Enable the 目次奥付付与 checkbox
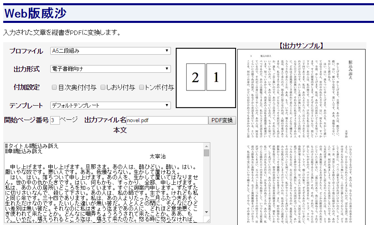 (54, 88)
